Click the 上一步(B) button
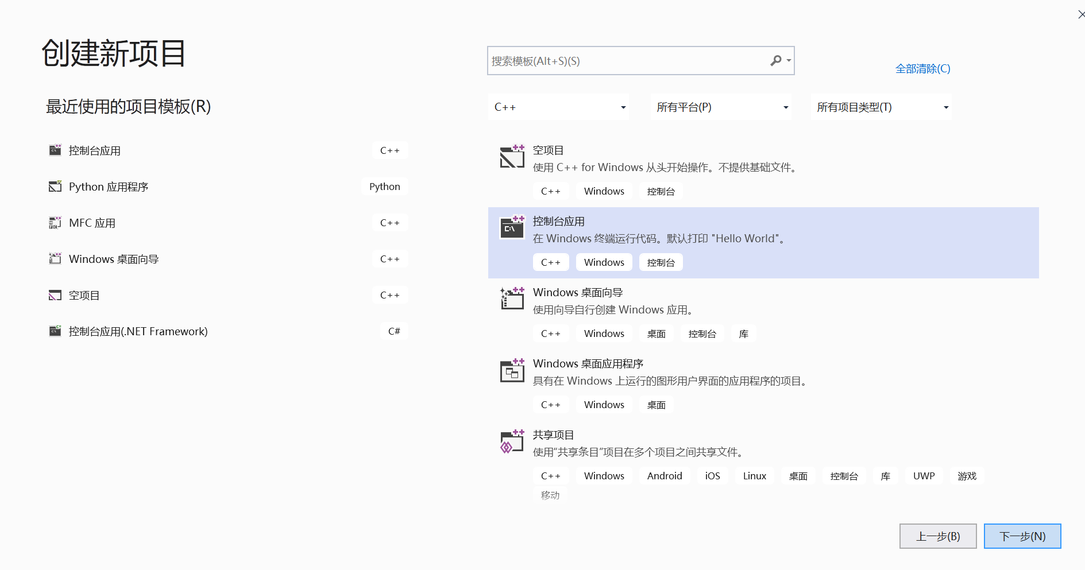 click(x=938, y=536)
